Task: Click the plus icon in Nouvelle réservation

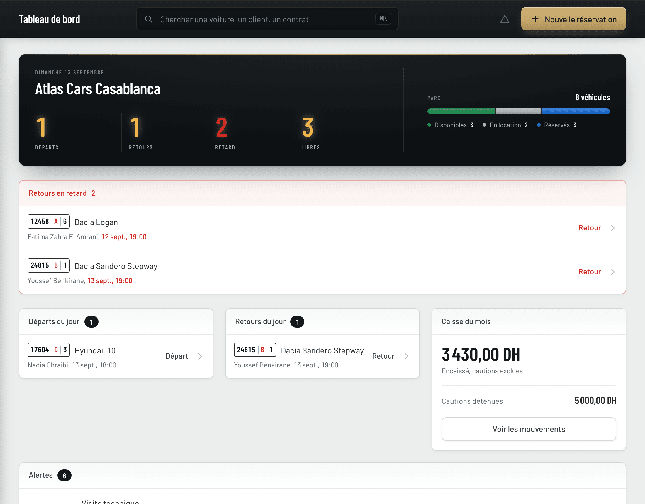Action: pyautogui.click(x=535, y=19)
